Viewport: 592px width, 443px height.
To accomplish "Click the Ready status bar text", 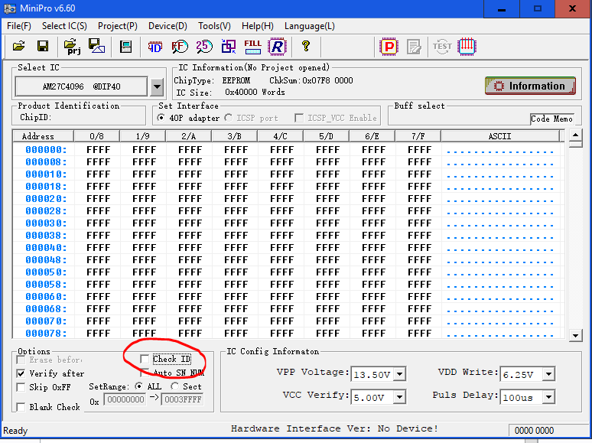I will [x=15, y=431].
